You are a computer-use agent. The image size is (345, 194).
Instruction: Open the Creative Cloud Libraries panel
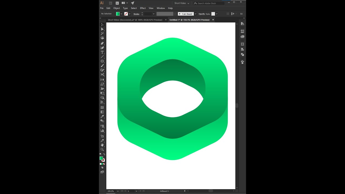coord(242,37)
